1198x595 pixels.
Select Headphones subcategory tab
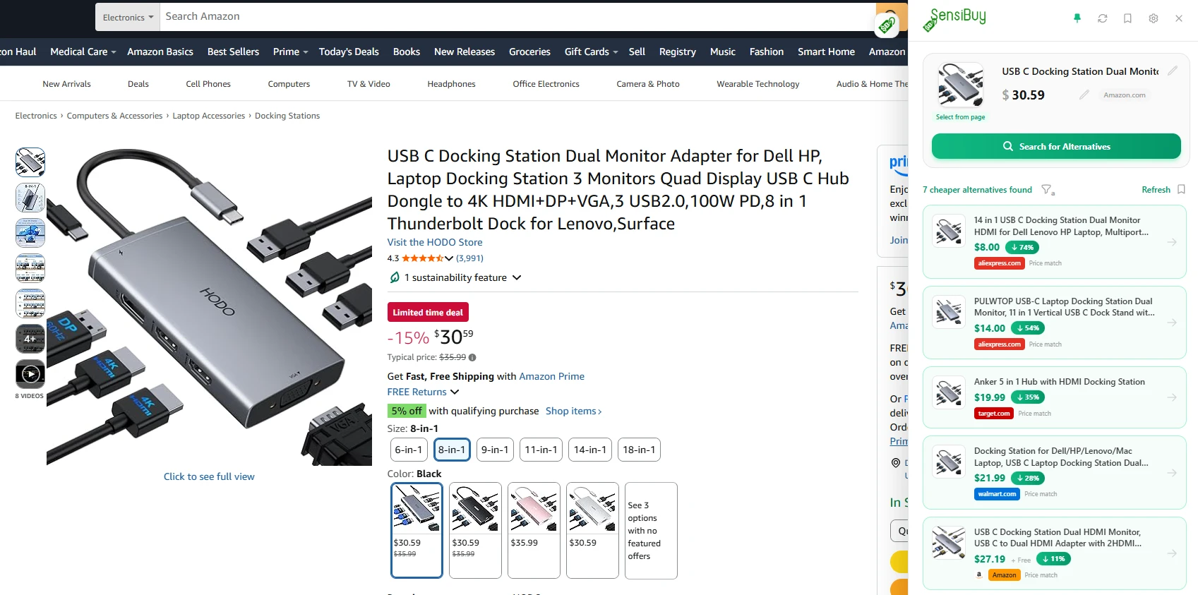(x=451, y=84)
